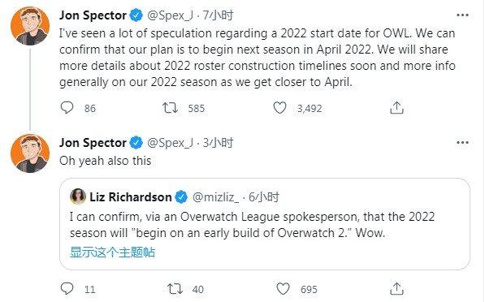Open Liz Richardson's small profile picture
485x302 pixels.
(78, 196)
